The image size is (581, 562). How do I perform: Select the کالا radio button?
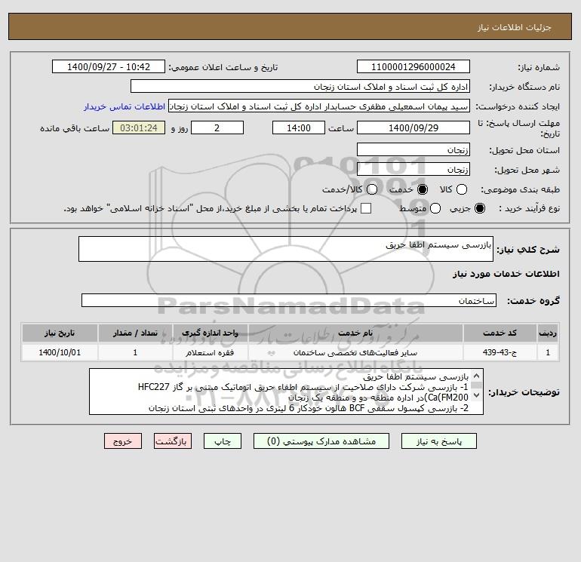(x=461, y=189)
